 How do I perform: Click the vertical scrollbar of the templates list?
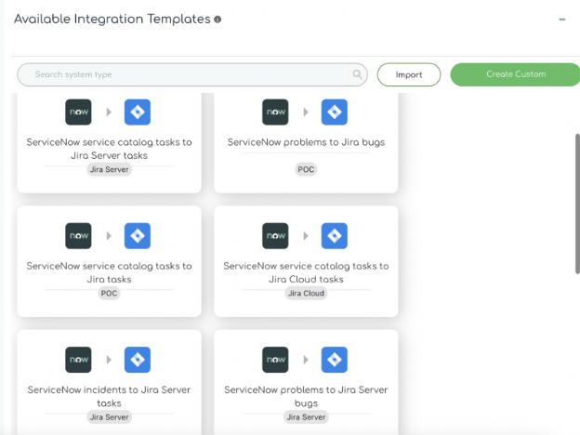pos(577,204)
